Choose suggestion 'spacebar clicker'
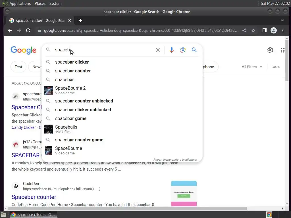The width and height of the screenshot is (291, 218). [122, 62]
